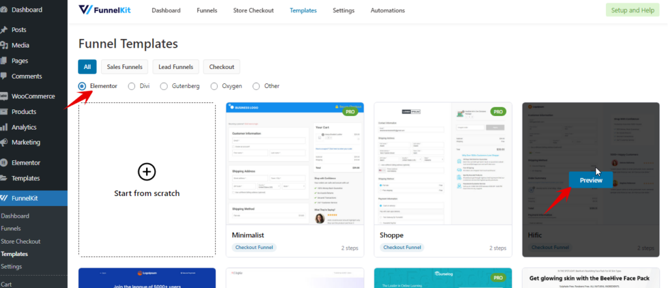Image resolution: width=668 pixels, height=288 pixels.
Task: Filter templates by Checkout
Action: click(222, 67)
